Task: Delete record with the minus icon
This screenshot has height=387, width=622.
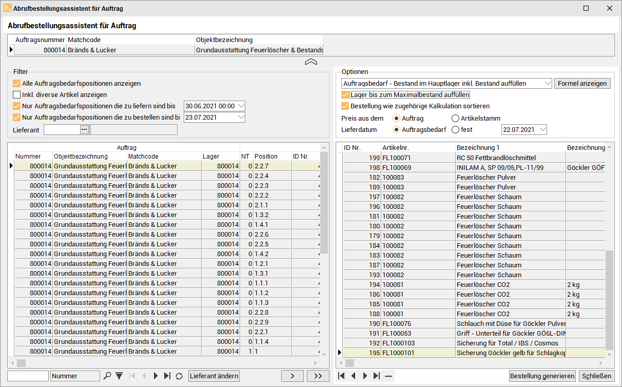Action: [388, 376]
